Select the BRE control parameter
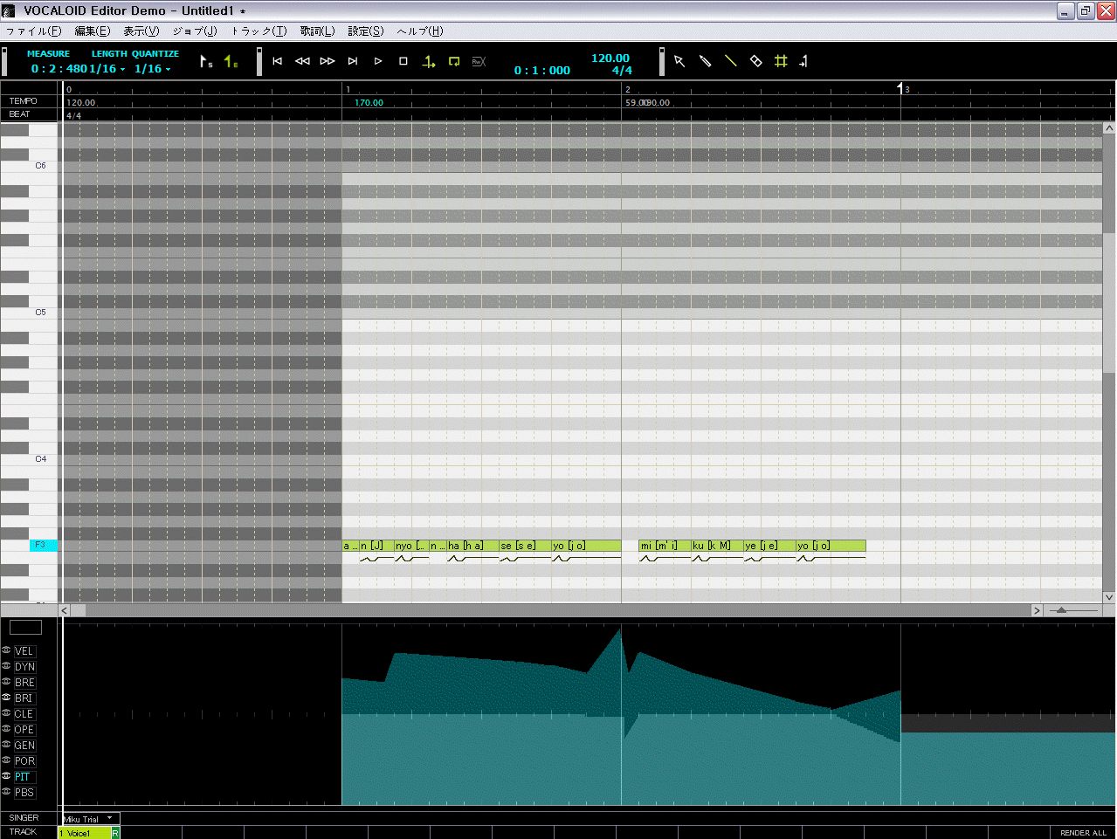The width and height of the screenshot is (1117, 839). pyautogui.click(x=24, y=683)
